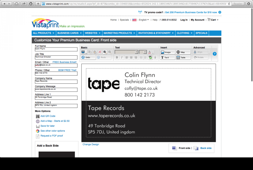Screen dimensions: 253x170
Task: Toggle numbered list
Action: [x=145, y=57]
